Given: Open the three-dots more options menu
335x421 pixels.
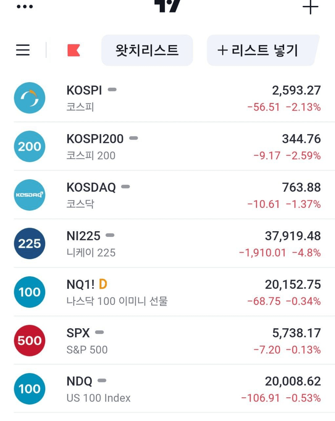Looking at the screenshot, I should pyautogui.click(x=25, y=7).
